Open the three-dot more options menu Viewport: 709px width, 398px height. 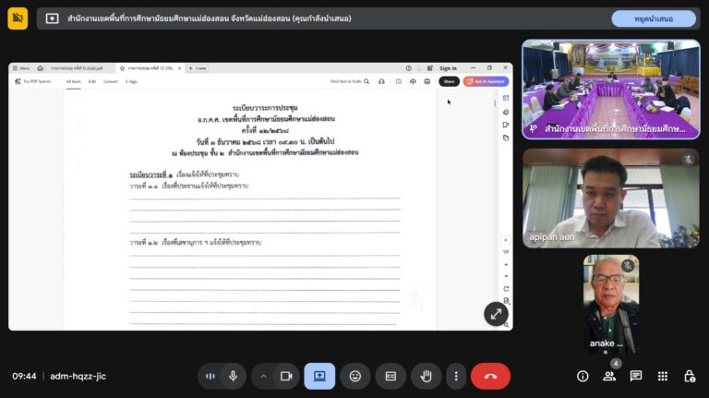coord(455,376)
